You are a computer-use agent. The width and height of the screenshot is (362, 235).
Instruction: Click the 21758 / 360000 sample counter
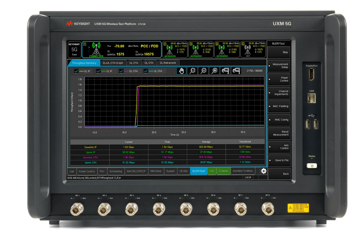254,71
